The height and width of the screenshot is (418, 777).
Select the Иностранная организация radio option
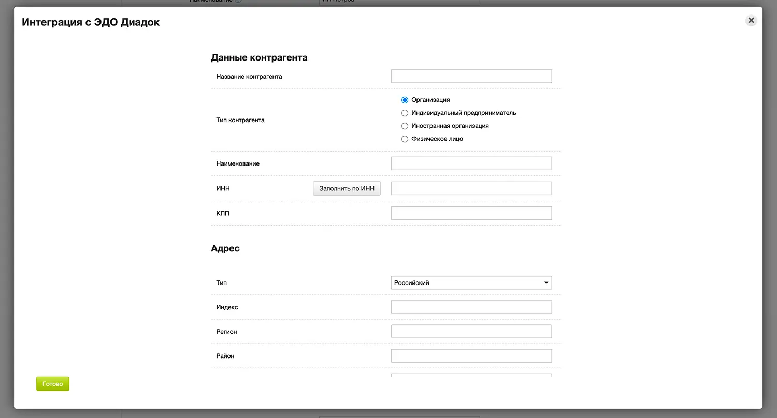click(405, 126)
